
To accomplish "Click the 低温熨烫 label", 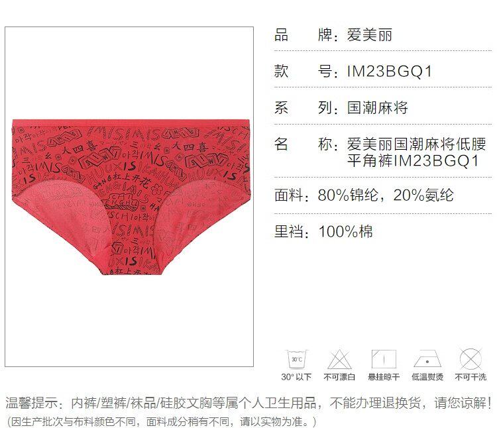I will (427, 377).
